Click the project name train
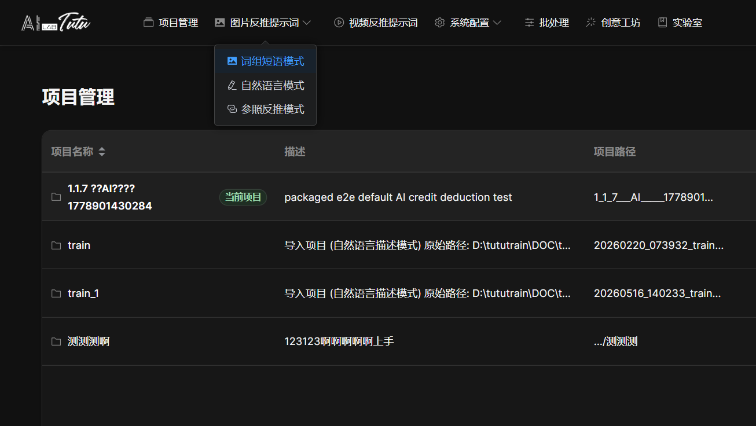This screenshot has height=426, width=756. click(x=79, y=245)
